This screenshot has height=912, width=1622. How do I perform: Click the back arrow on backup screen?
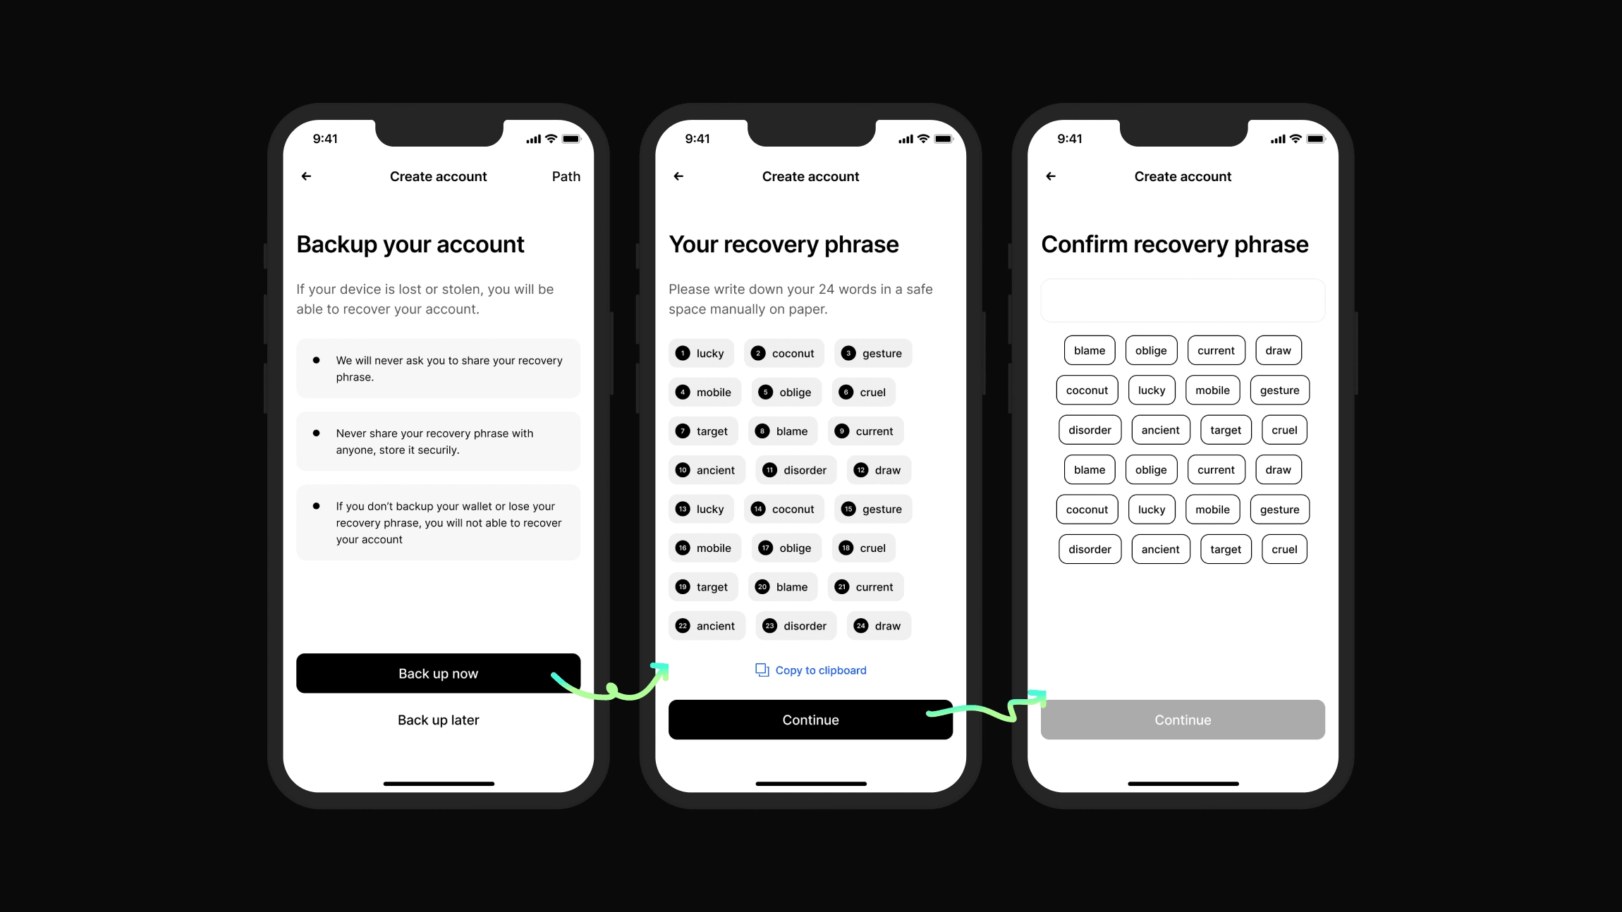(x=306, y=176)
